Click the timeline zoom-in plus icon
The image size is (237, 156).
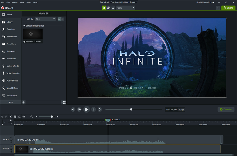point(57,117)
